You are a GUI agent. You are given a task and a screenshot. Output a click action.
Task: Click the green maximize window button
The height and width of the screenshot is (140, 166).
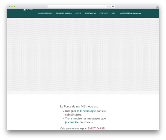click(15, 7)
